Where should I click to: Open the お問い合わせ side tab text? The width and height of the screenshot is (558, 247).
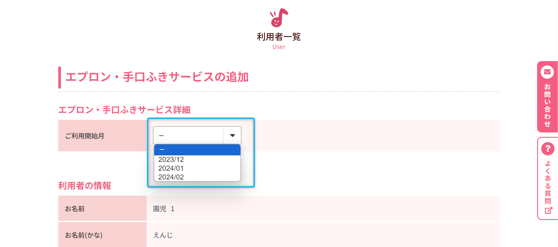547,105
